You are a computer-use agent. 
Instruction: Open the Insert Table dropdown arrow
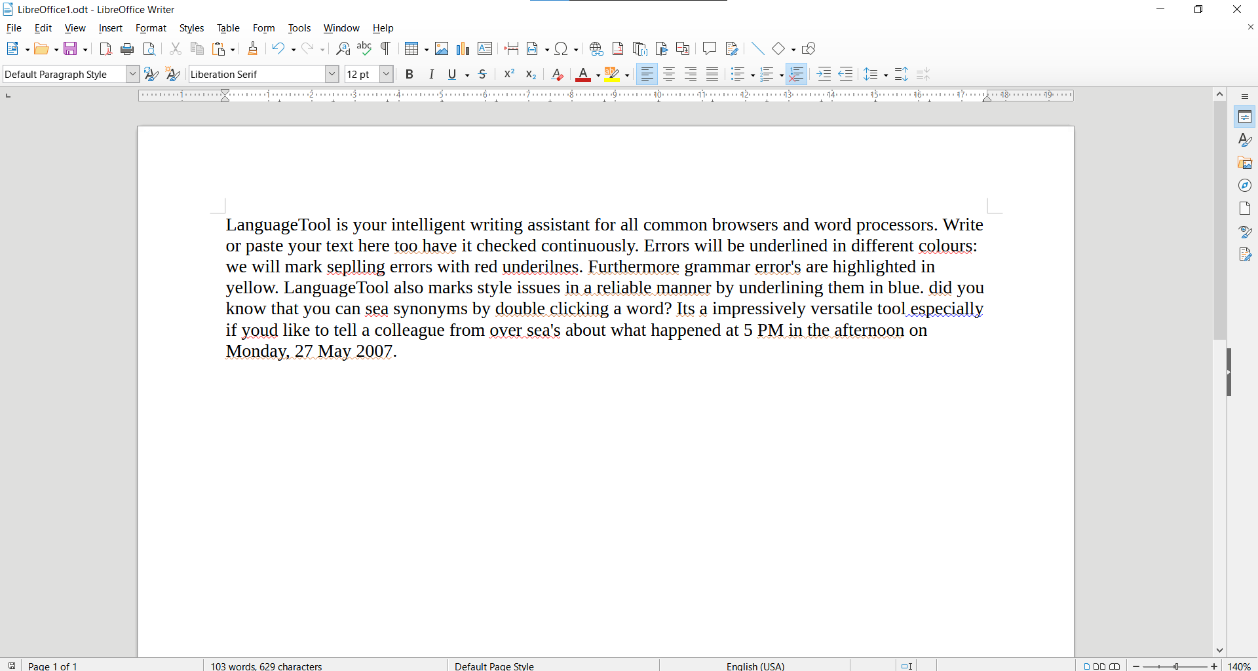[427, 50]
